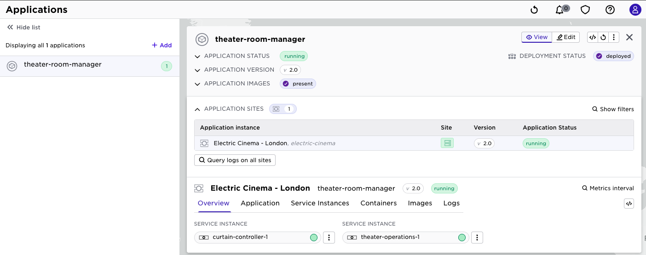Expand the Application Status section
Image resolution: width=646 pixels, height=255 pixels.
(197, 57)
